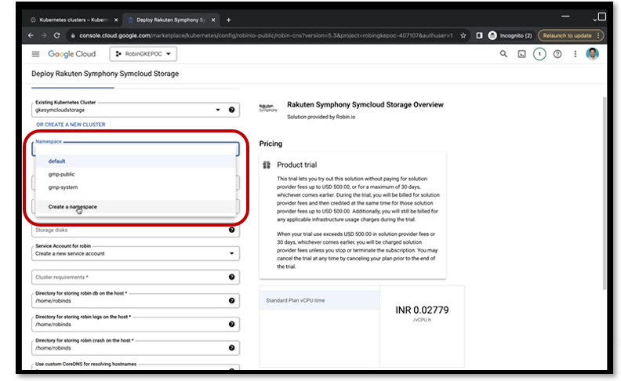Viewport: 621px width, 381px height.
Task: Click the Namespace input field
Action: point(136,149)
